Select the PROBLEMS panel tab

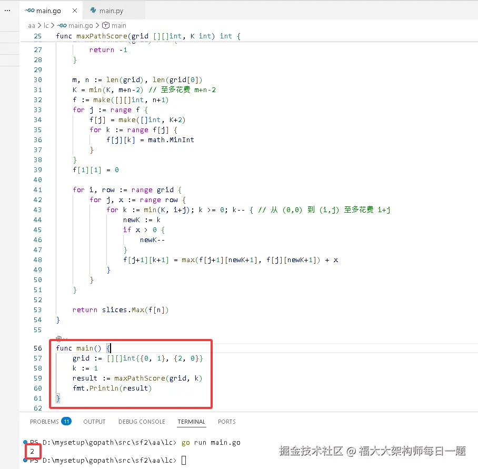coord(45,422)
